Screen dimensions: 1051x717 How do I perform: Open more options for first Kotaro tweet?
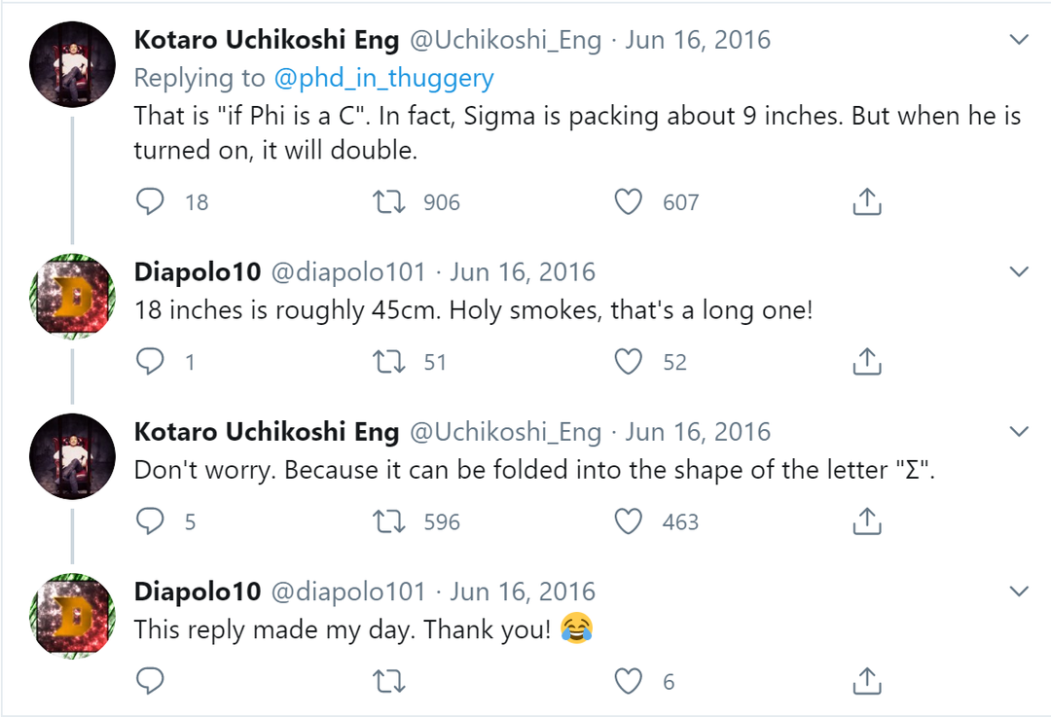click(1019, 40)
